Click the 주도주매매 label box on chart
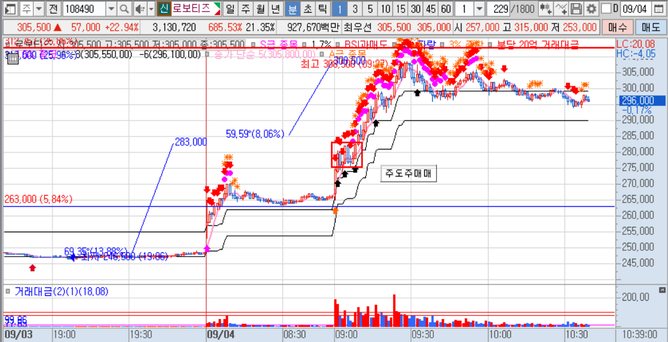 tap(409, 174)
